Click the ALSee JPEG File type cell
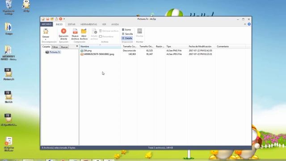 point(174,54)
